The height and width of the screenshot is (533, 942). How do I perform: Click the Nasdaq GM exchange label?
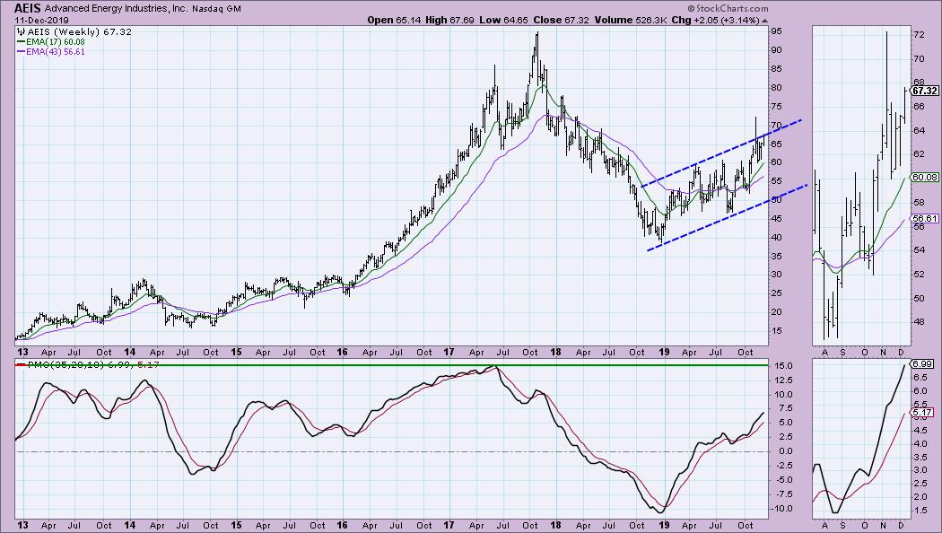(x=217, y=9)
